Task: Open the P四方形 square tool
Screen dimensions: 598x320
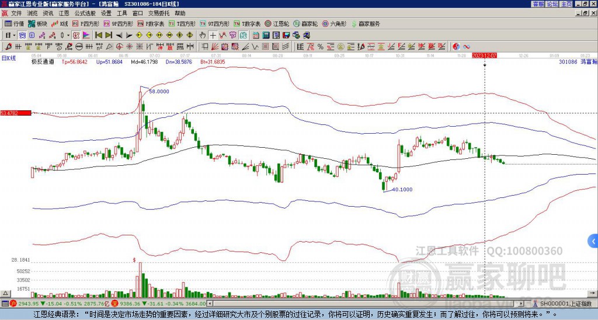Action: [x=86, y=23]
